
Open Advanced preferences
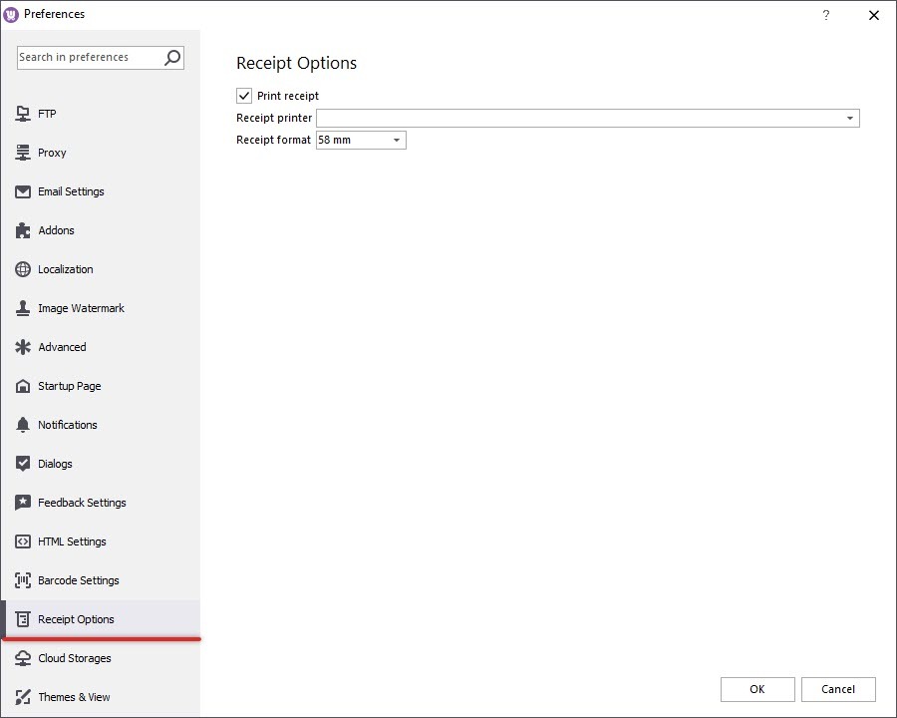click(x=101, y=348)
